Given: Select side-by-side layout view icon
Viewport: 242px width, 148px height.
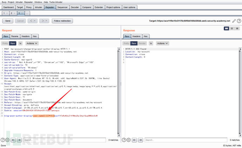Looking at the screenshot, I should pyautogui.click(x=227, y=28).
